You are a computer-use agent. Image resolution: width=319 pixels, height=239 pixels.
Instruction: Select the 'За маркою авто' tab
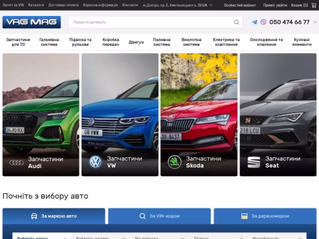54,216
